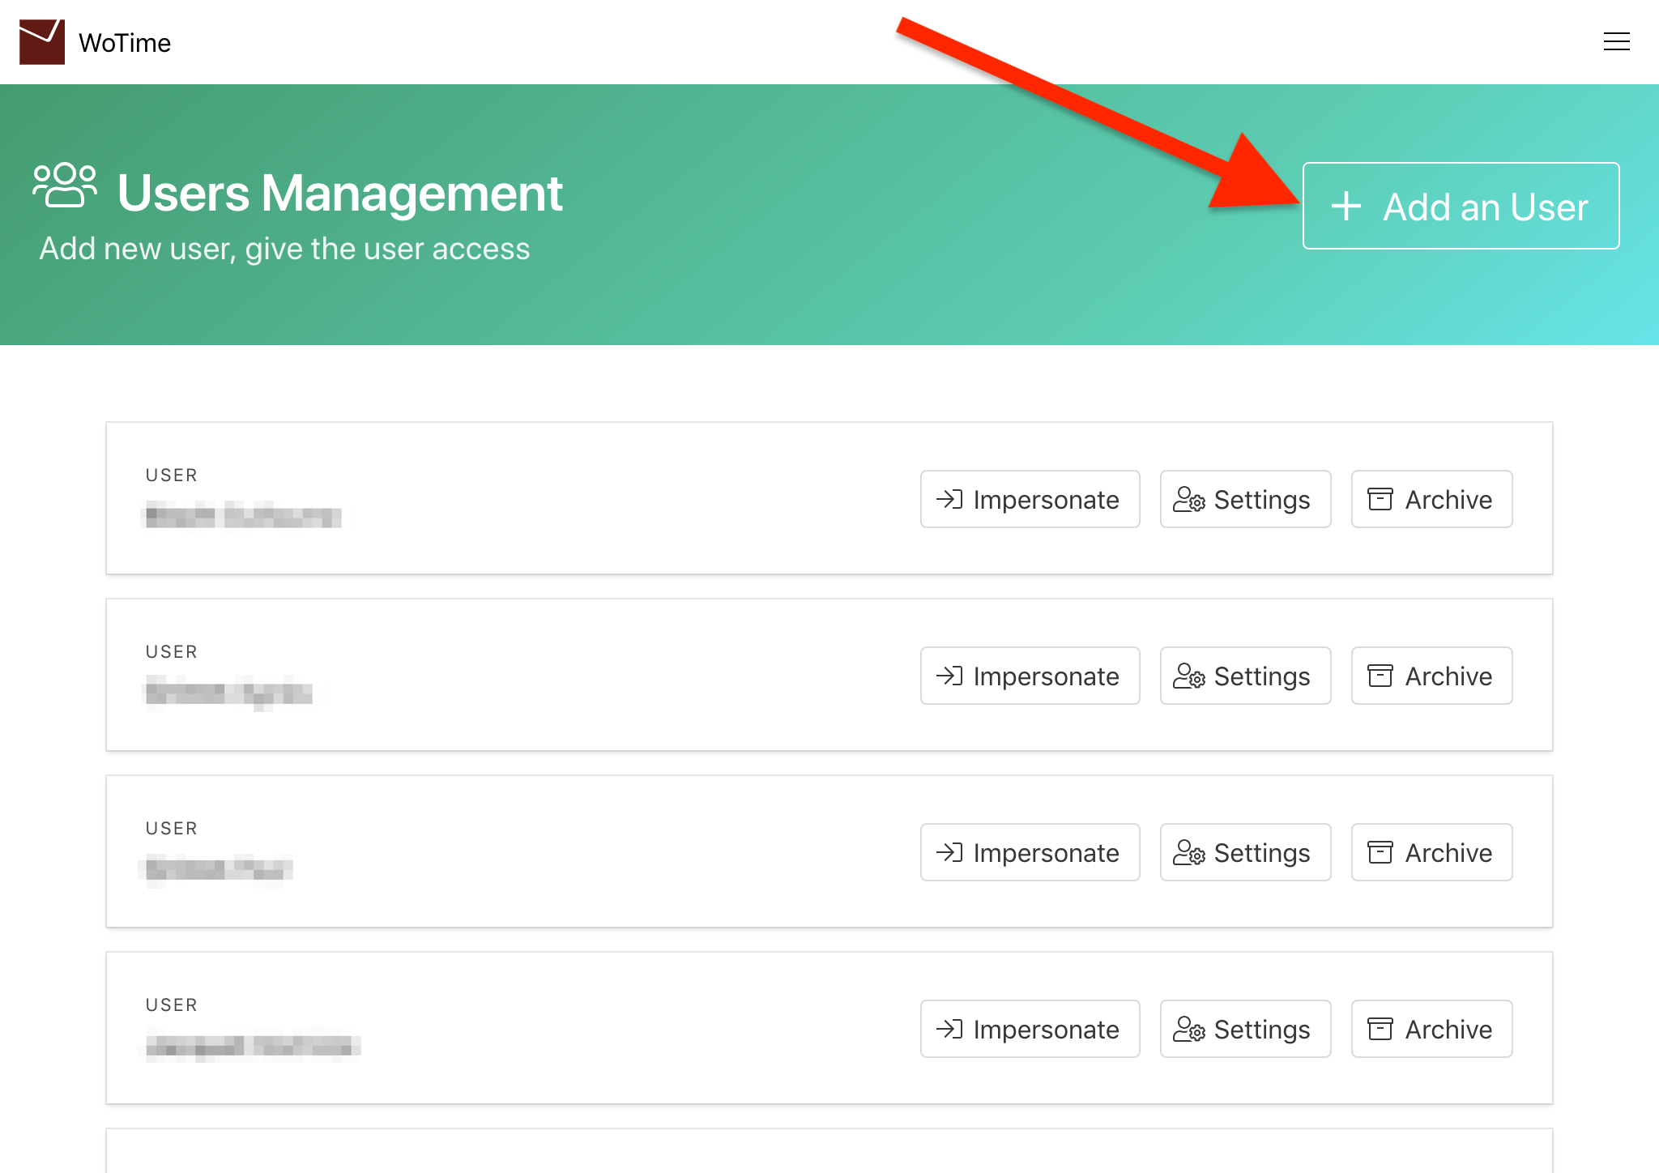Image resolution: width=1659 pixels, height=1173 pixels.
Task: Impersonate the first user in the list
Action: [x=1030, y=499]
